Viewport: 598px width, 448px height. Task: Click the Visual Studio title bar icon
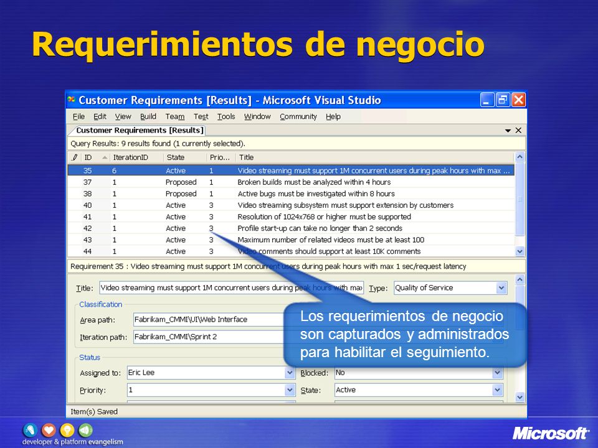pos(71,100)
